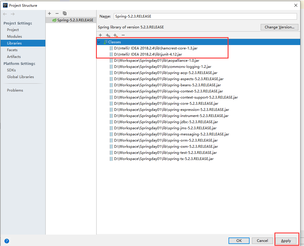Click the IntelliJ logo in title bar
304x246 pixels.
(x=5, y=5)
